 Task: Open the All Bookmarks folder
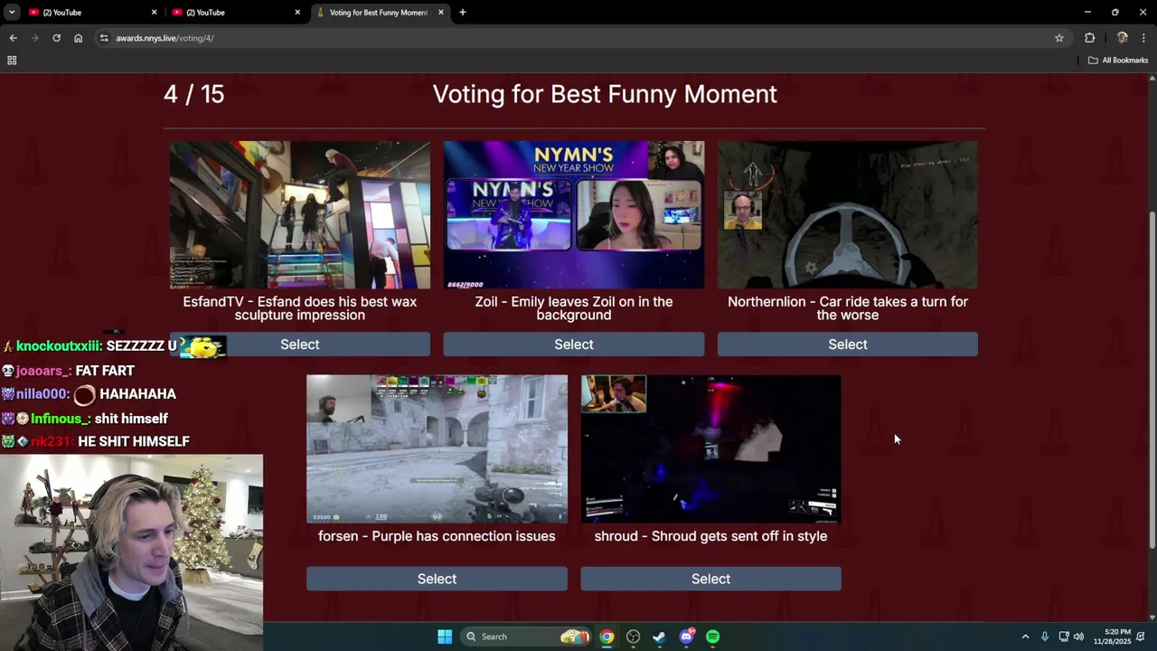[x=1118, y=61]
